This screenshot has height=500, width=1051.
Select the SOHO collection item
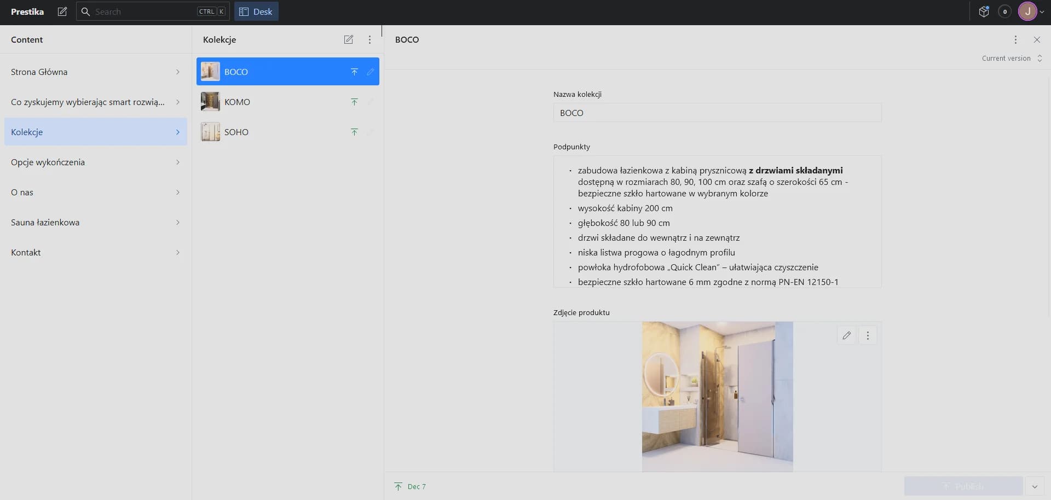[287, 132]
